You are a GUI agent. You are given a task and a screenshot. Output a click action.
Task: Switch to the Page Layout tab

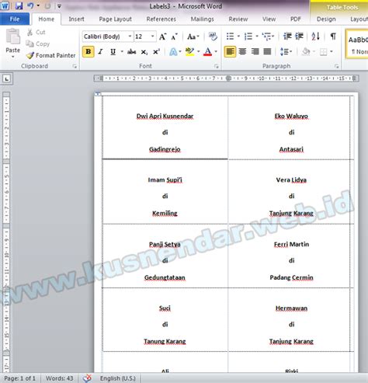[115, 19]
